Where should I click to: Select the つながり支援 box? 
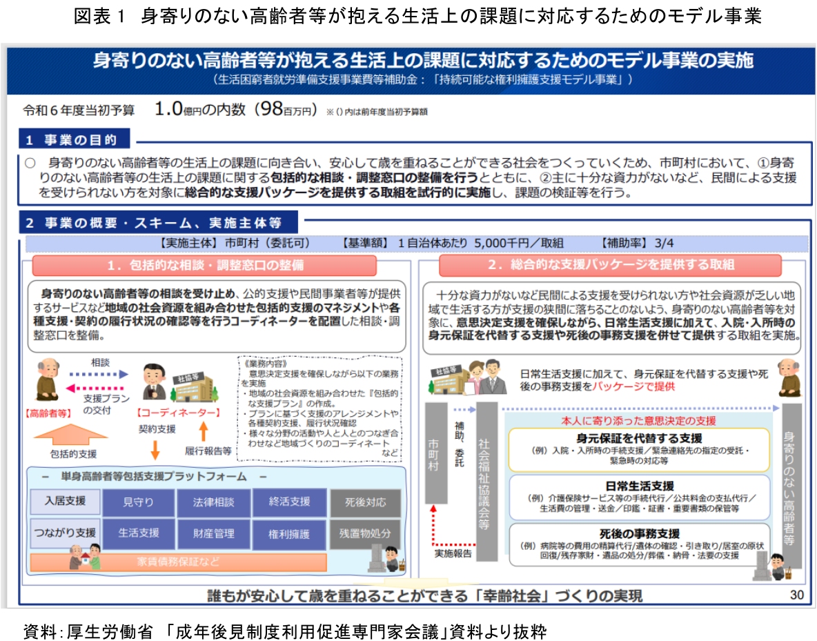point(65,533)
